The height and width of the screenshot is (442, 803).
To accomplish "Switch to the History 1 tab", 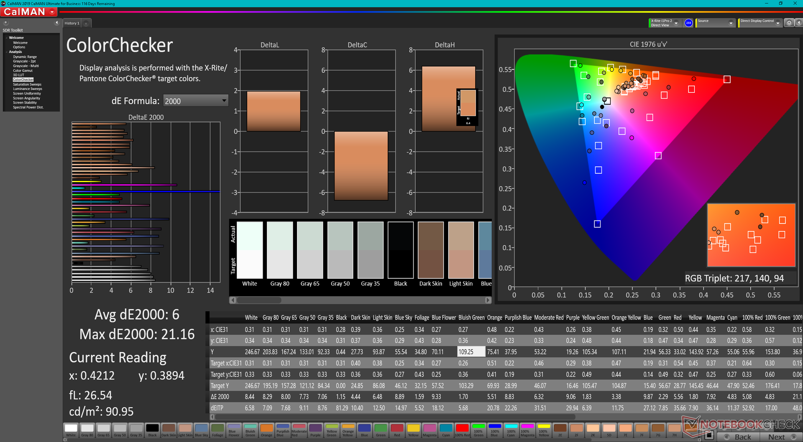I will (x=72, y=23).
